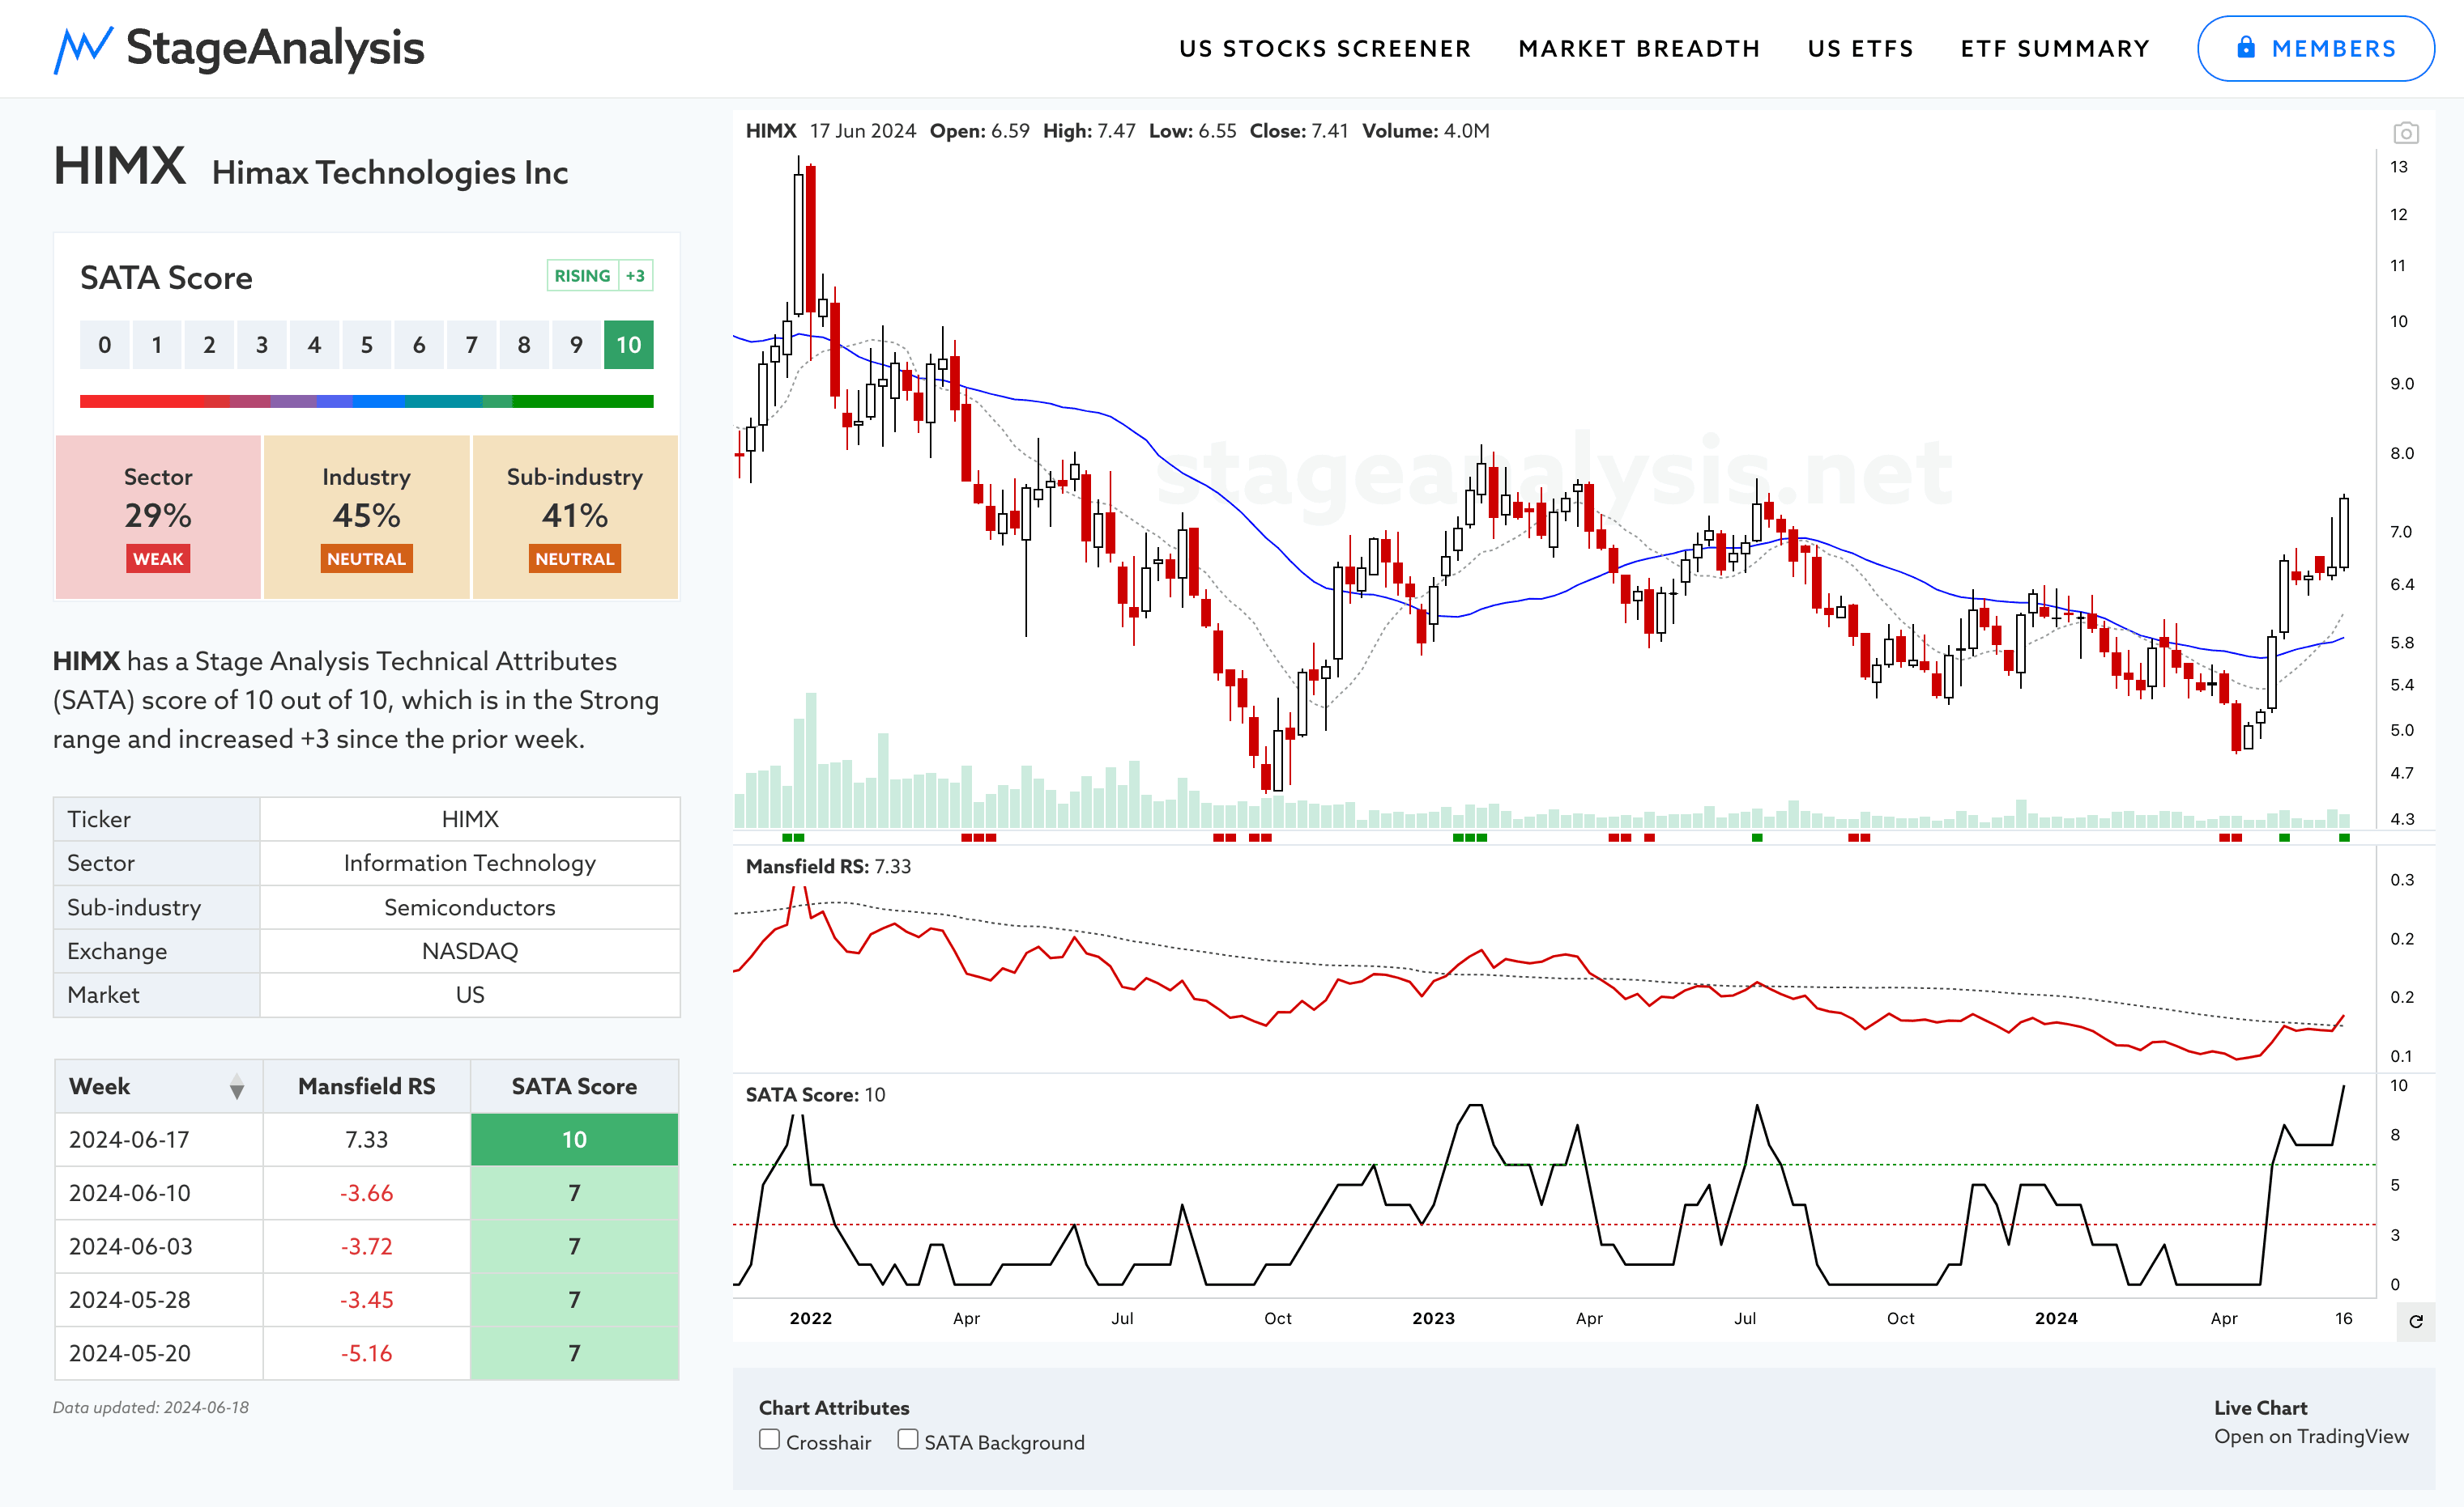2464x1507 pixels.
Task: Click the Members button
Action: tap(2315, 49)
